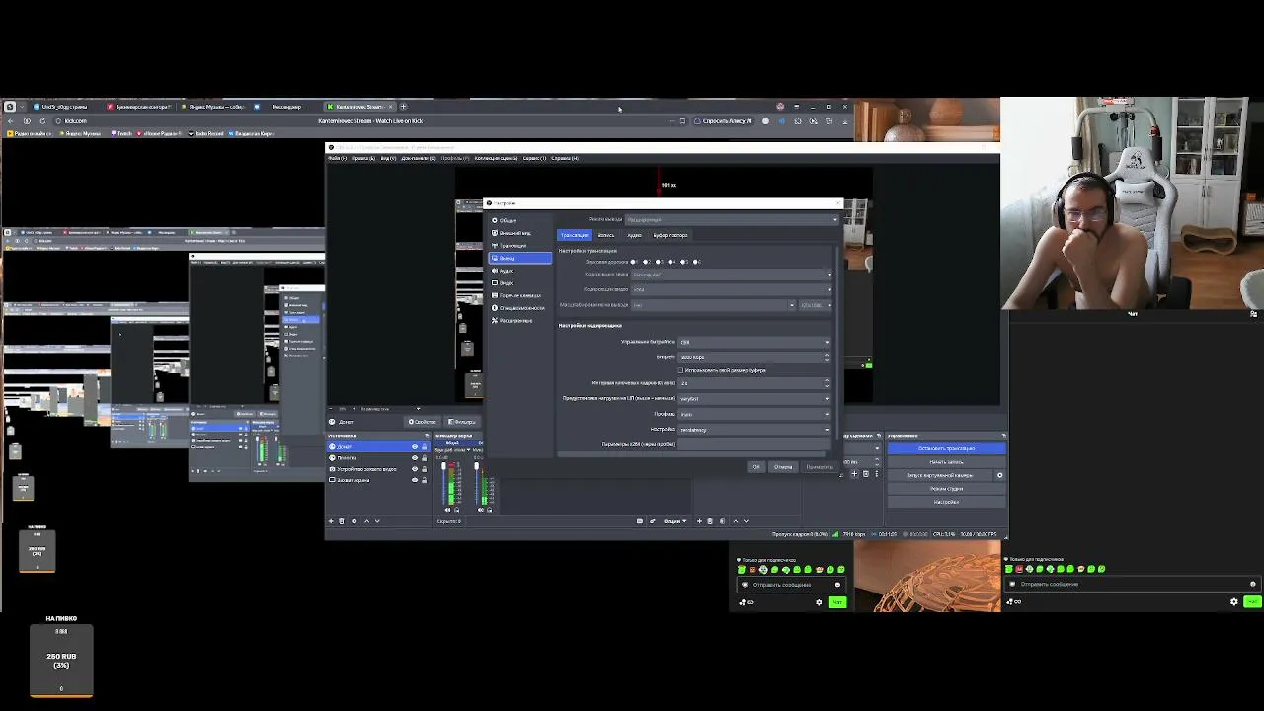Open the Трансляция section in the settings sidebar
This screenshot has height=711, width=1264.
[520, 246]
